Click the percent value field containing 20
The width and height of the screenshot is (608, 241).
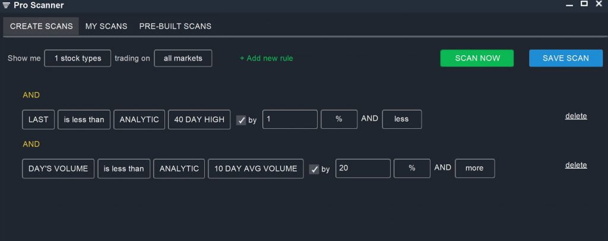coord(363,169)
